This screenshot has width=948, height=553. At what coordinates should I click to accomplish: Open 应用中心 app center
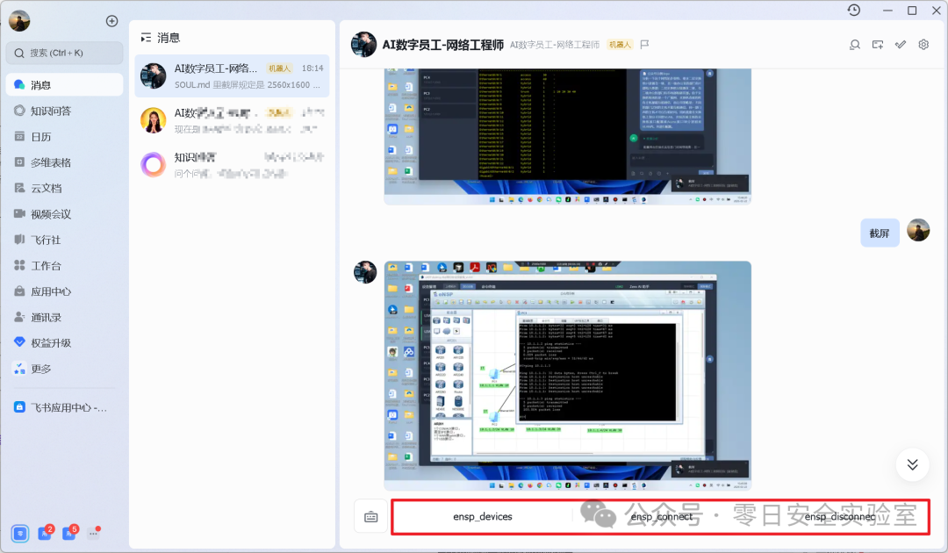(65, 291)
